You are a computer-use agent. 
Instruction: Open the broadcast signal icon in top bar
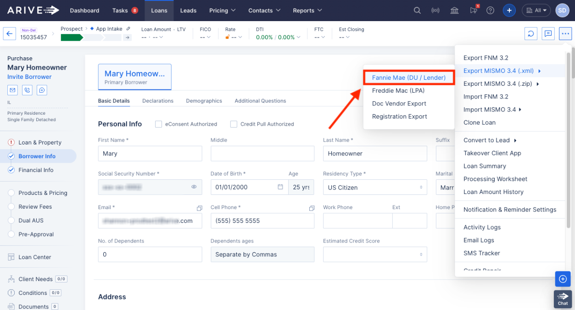tap(435, 11)
